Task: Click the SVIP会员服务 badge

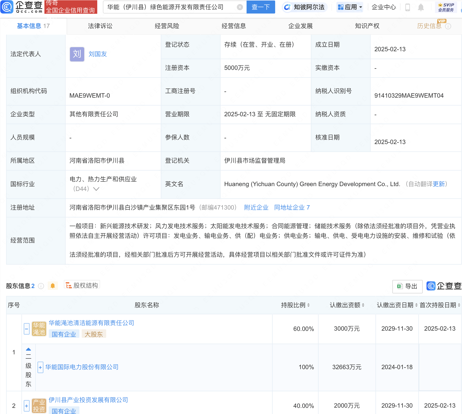Action: (x=446, y=7)
